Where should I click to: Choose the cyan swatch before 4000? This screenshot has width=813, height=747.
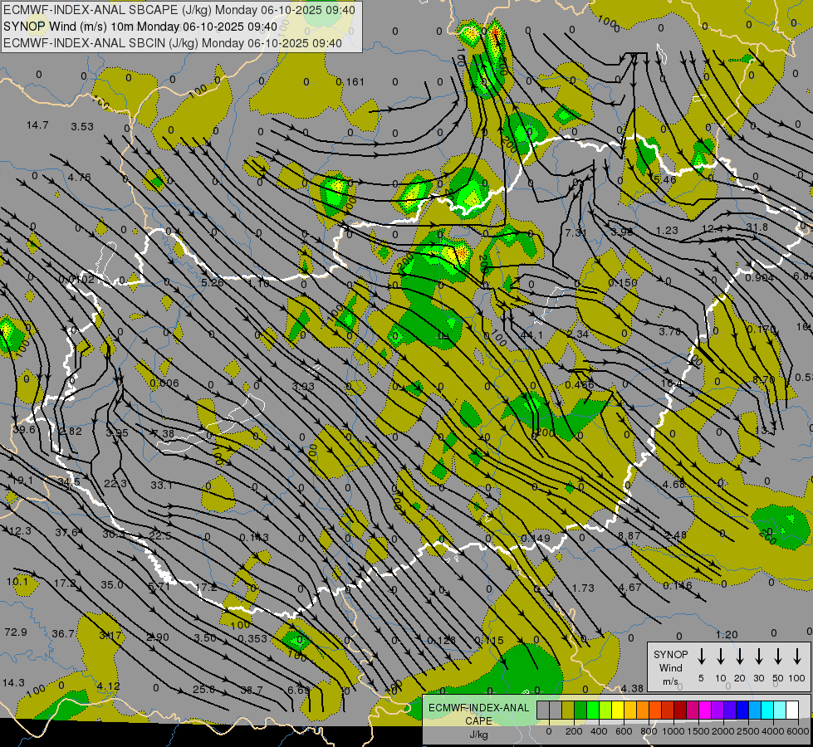(766, 710)
